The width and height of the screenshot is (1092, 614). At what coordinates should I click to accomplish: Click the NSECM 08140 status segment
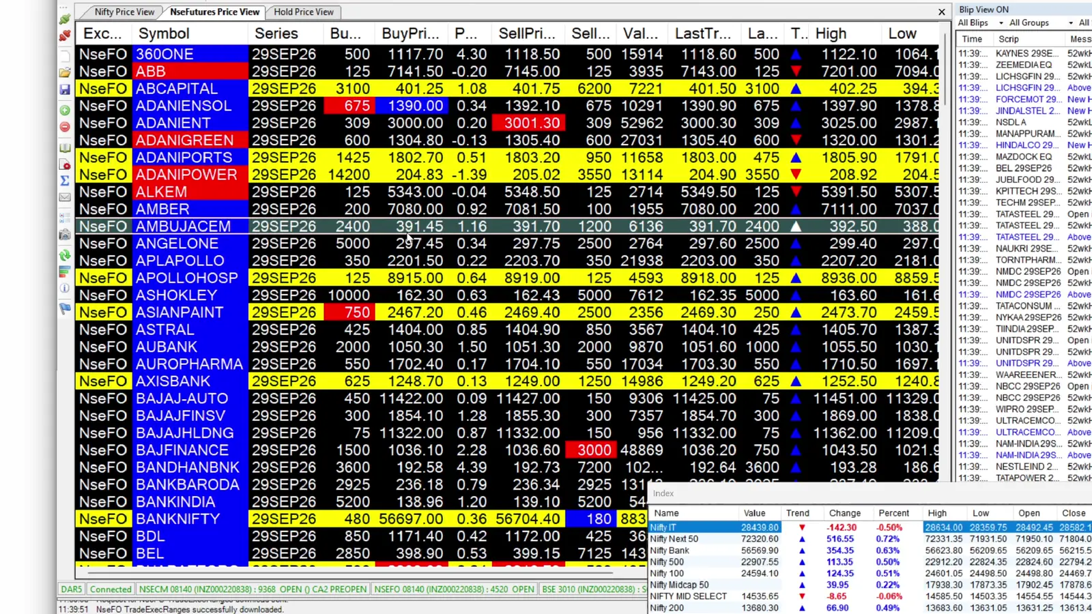pos(253,589)
